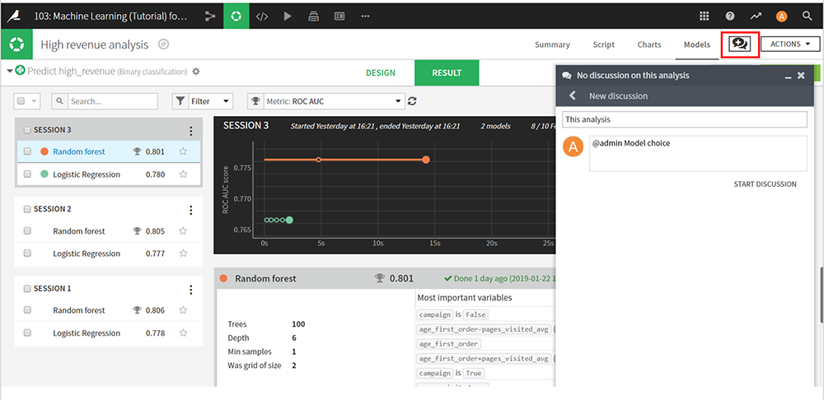Open the discussions speech bubble icon
This screenshot has width=824, height=400.
pyautogui.click(x=739, y=44)
